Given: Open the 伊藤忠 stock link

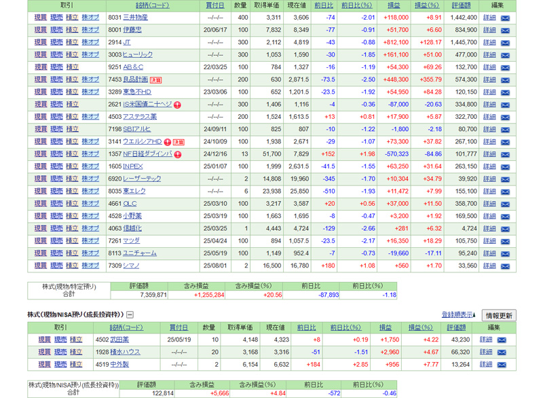Looking at the screenshot, I should pos(132,30).
